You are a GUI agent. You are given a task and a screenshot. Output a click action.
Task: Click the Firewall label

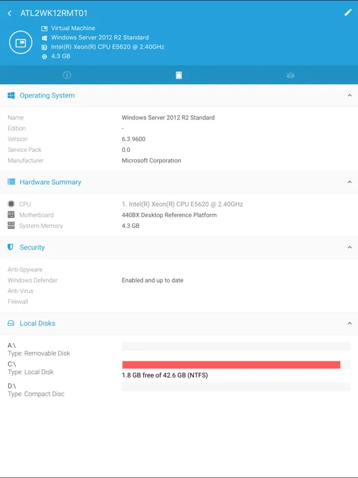[x=17, y=301]
